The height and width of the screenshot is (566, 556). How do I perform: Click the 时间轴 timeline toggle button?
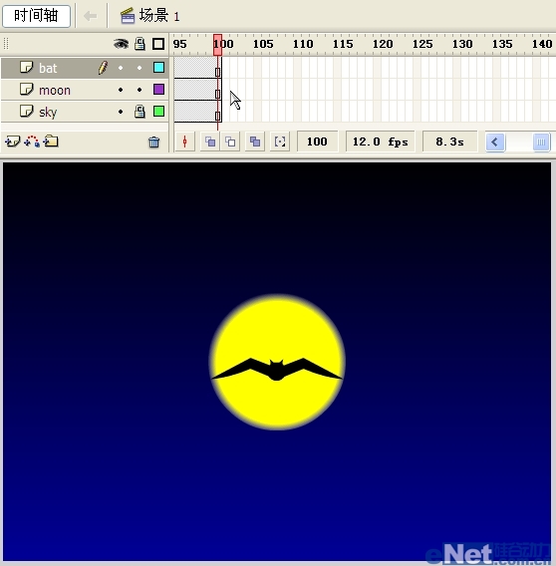coord(36,16)
